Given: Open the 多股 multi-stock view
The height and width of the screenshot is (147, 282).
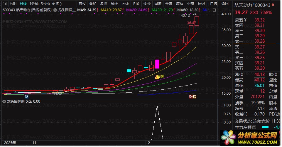Looking at the screenshot, I should (x=104, y=4).
